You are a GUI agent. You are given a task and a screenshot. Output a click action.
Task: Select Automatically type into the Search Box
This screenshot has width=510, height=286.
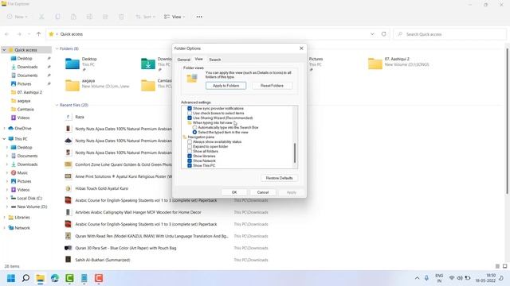click(194, 127)
